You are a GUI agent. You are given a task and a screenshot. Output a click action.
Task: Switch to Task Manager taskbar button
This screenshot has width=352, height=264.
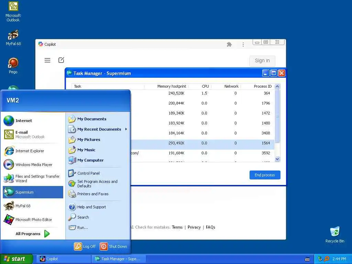click(x=119, y=259)
